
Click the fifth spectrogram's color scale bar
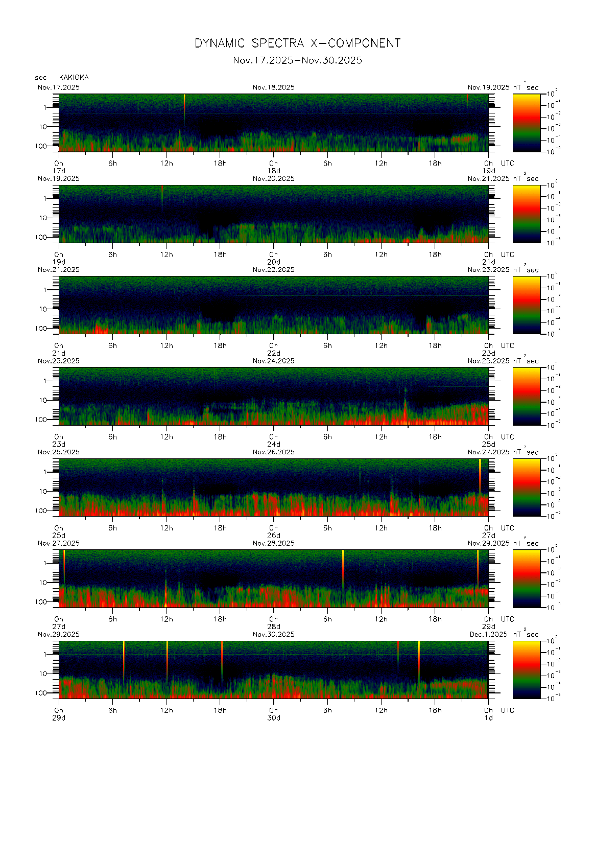tap(526, 486)
